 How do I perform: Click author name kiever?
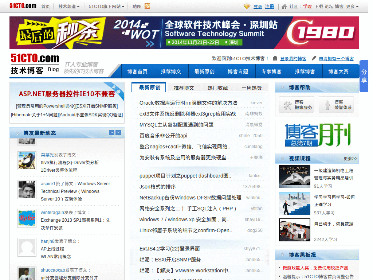pos(256,102)
